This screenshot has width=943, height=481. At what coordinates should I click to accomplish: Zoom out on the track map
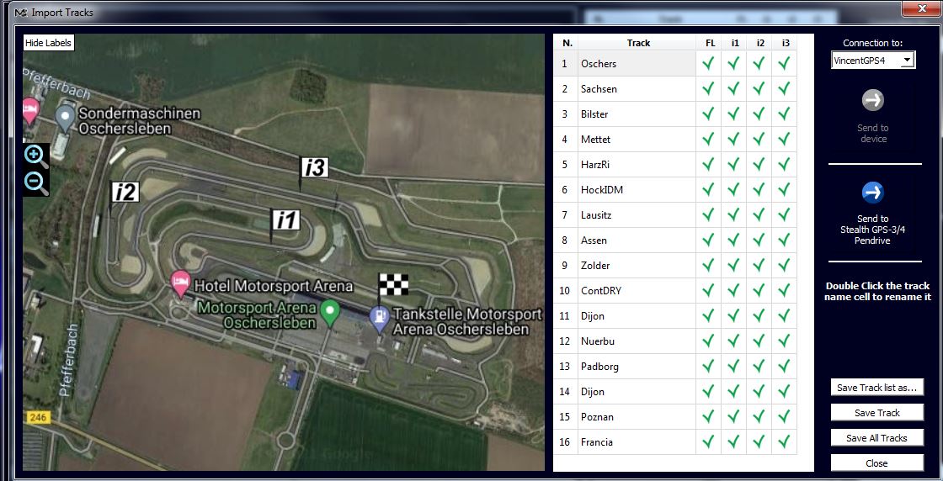point(35,182)
